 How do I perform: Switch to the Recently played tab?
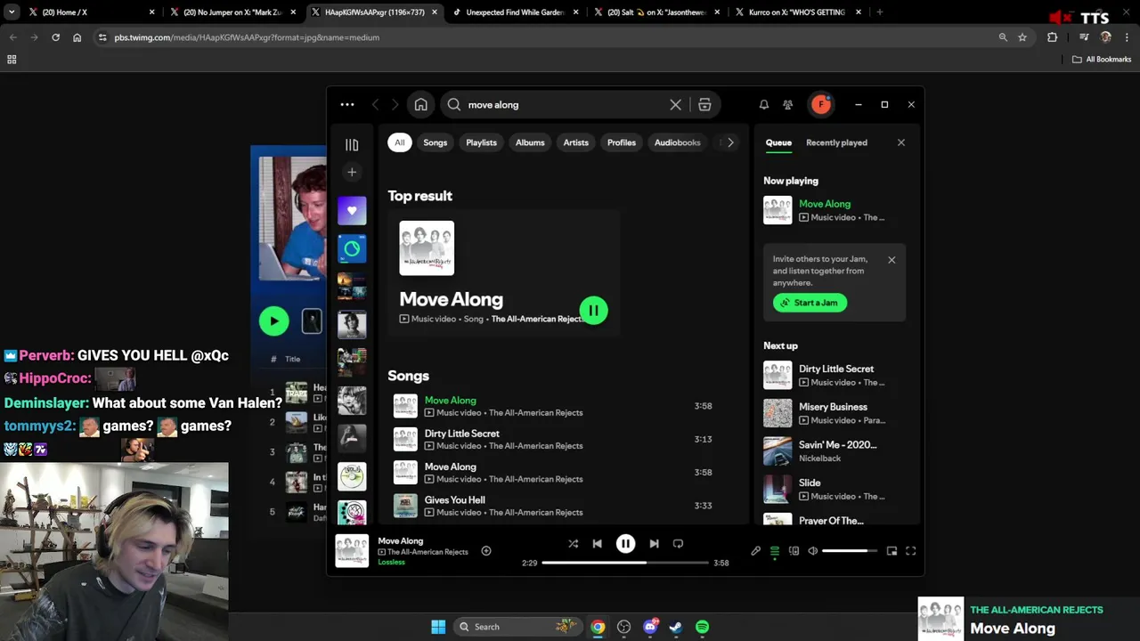point(836,142)
